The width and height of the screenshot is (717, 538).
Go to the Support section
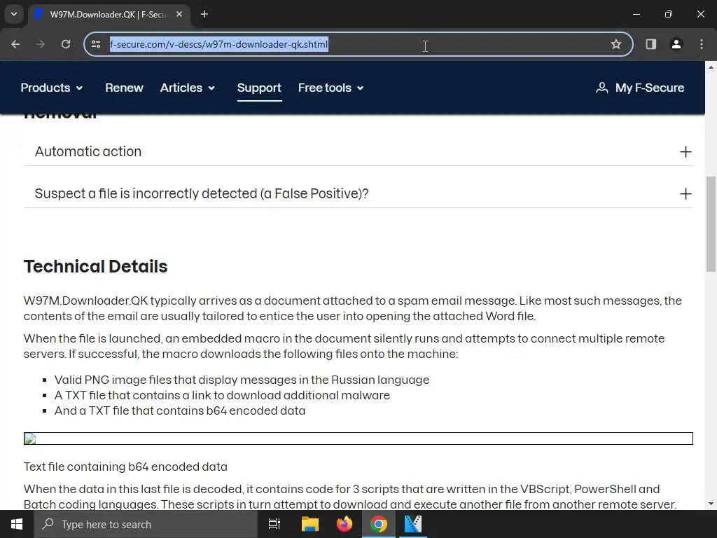point(259,88)
